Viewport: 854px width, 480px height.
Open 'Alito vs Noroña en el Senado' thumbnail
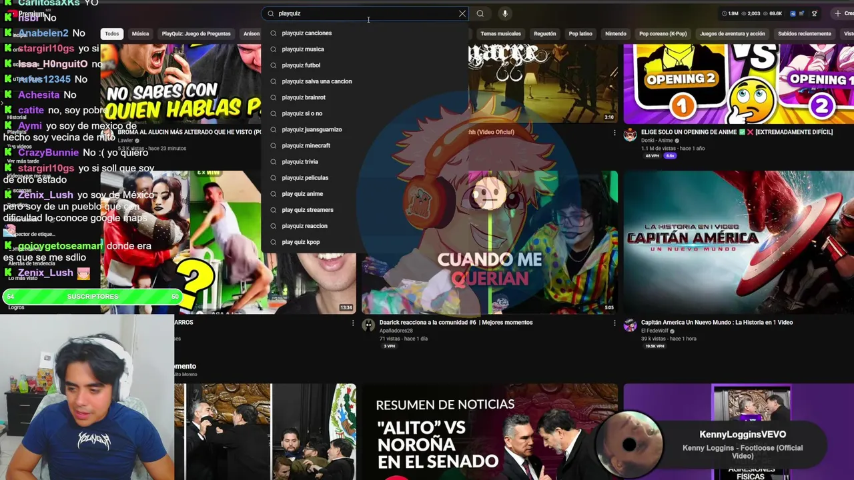[490, 432]
